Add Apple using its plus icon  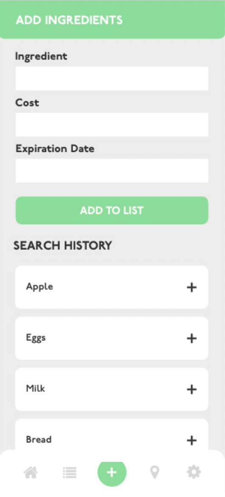pos(191,288)
